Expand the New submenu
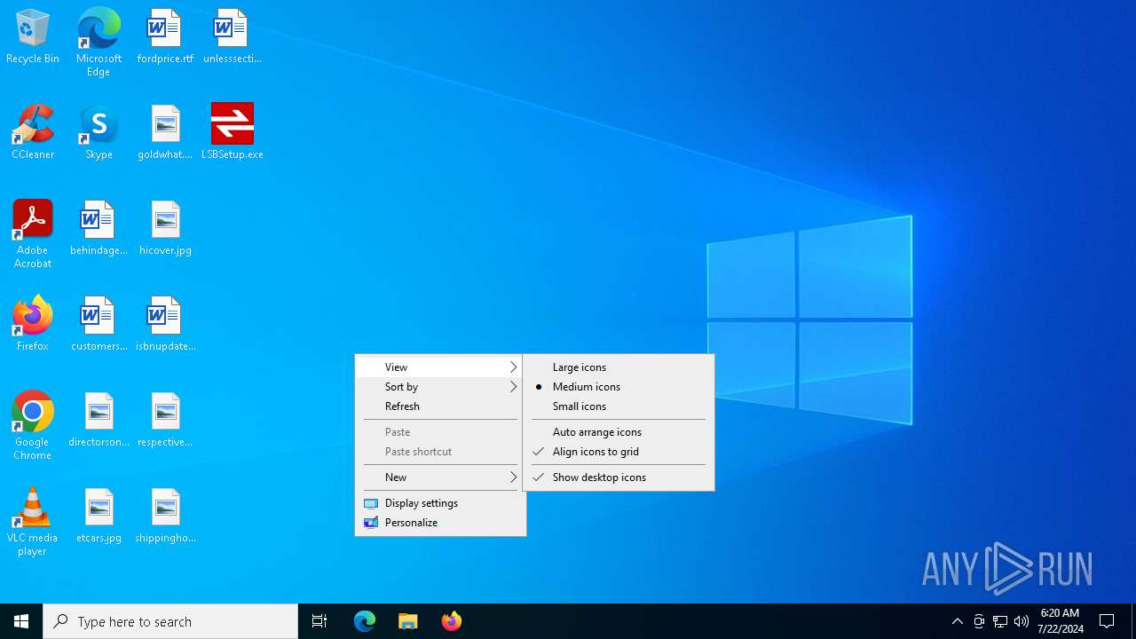 (x=440, y=477)
